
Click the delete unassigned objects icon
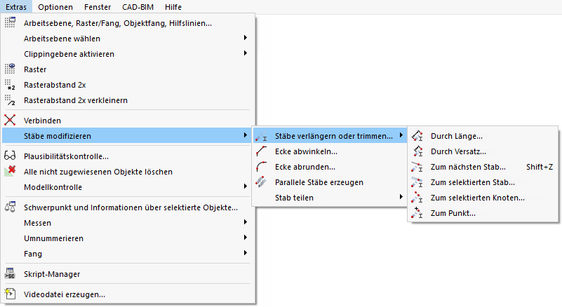10,171
